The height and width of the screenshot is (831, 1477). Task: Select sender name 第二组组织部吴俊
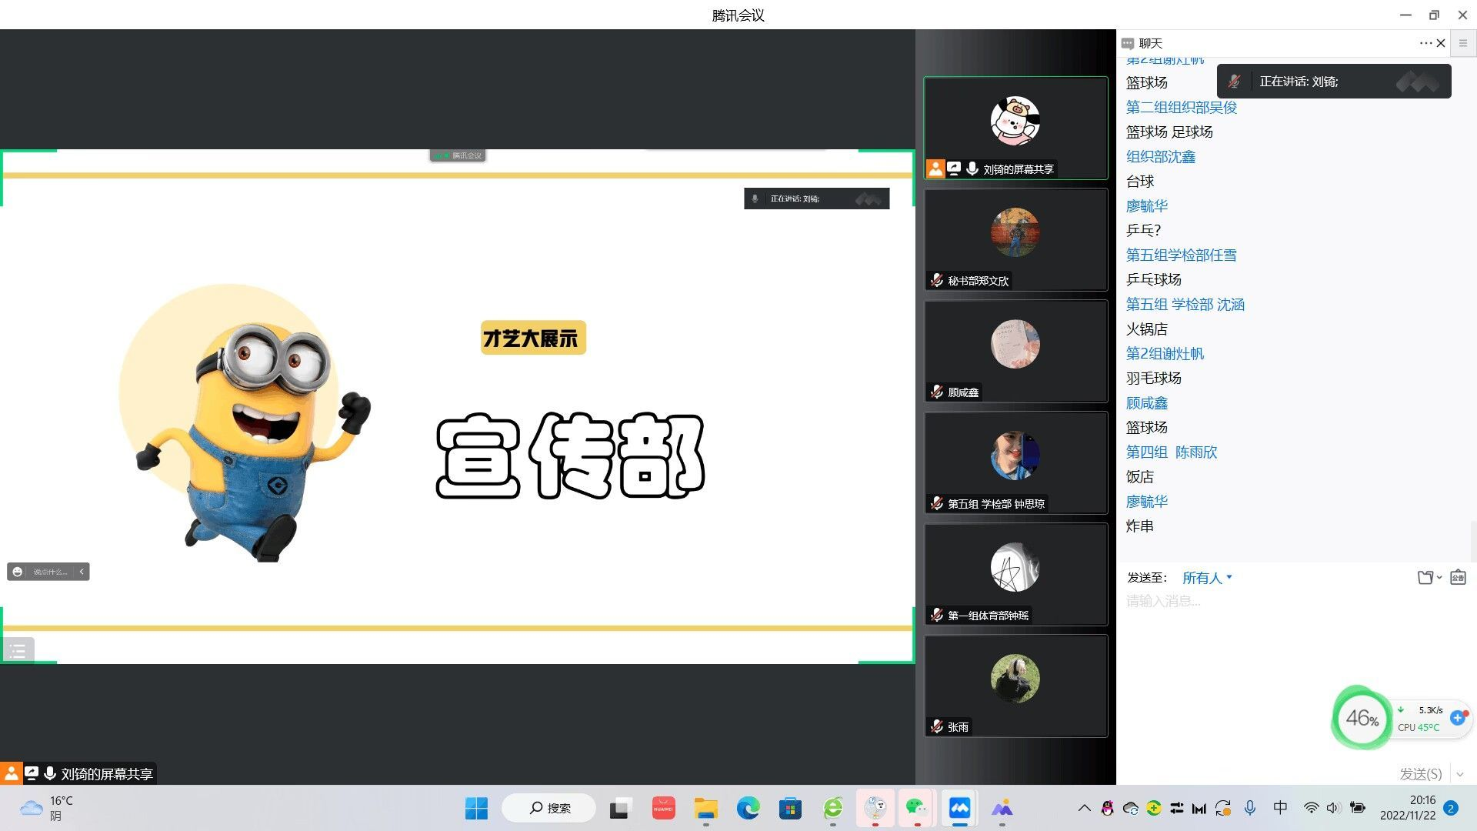coord(1182,108)
